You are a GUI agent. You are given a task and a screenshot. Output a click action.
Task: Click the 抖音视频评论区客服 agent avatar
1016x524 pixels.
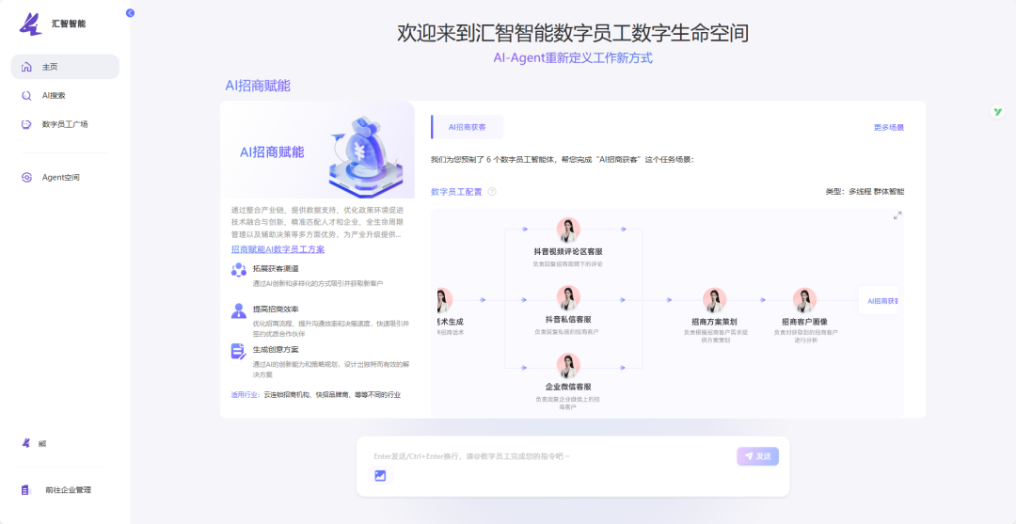pos(568,230)
